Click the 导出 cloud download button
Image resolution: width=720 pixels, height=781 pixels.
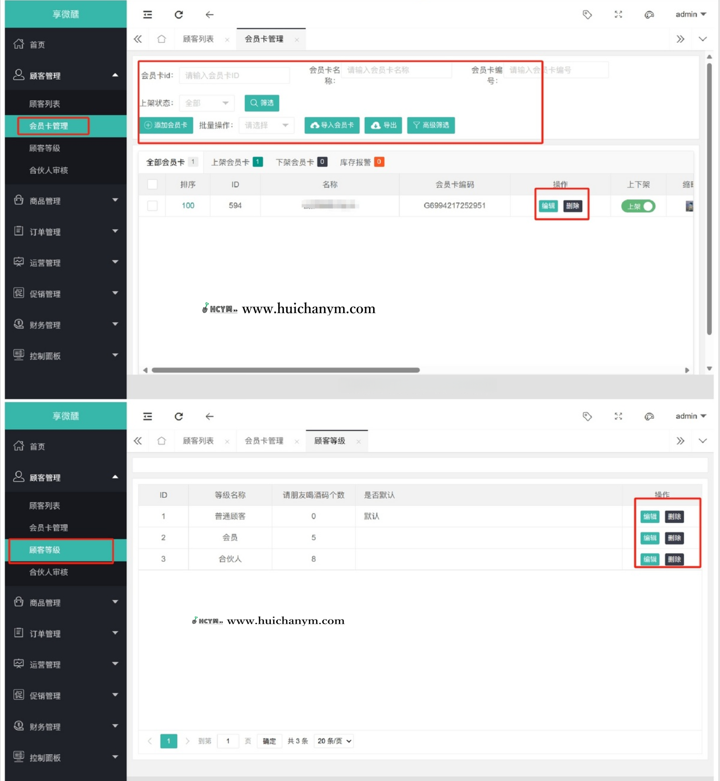(x=383, y=125)
